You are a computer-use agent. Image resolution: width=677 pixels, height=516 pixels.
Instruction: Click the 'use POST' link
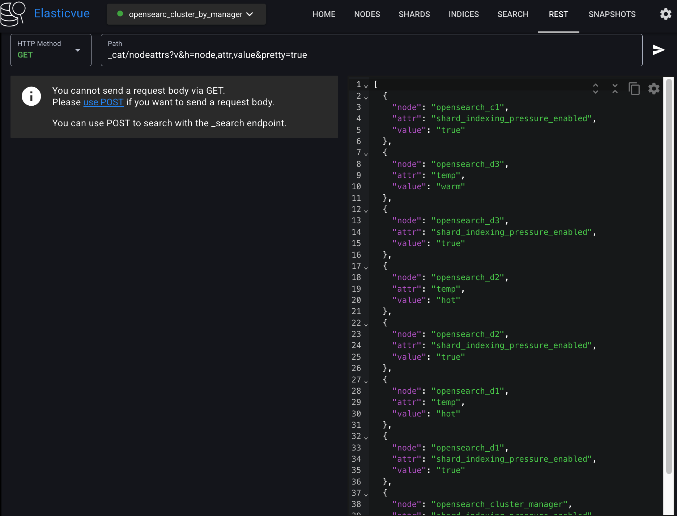pyautogui.click(x=103, y=102)
